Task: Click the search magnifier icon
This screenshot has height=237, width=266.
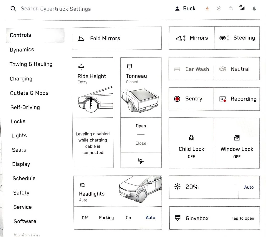Action: coord(13,9)
